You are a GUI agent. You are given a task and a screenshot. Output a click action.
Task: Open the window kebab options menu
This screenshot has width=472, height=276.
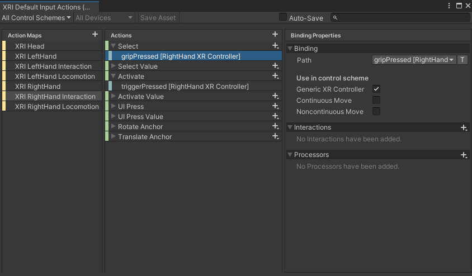449,6
